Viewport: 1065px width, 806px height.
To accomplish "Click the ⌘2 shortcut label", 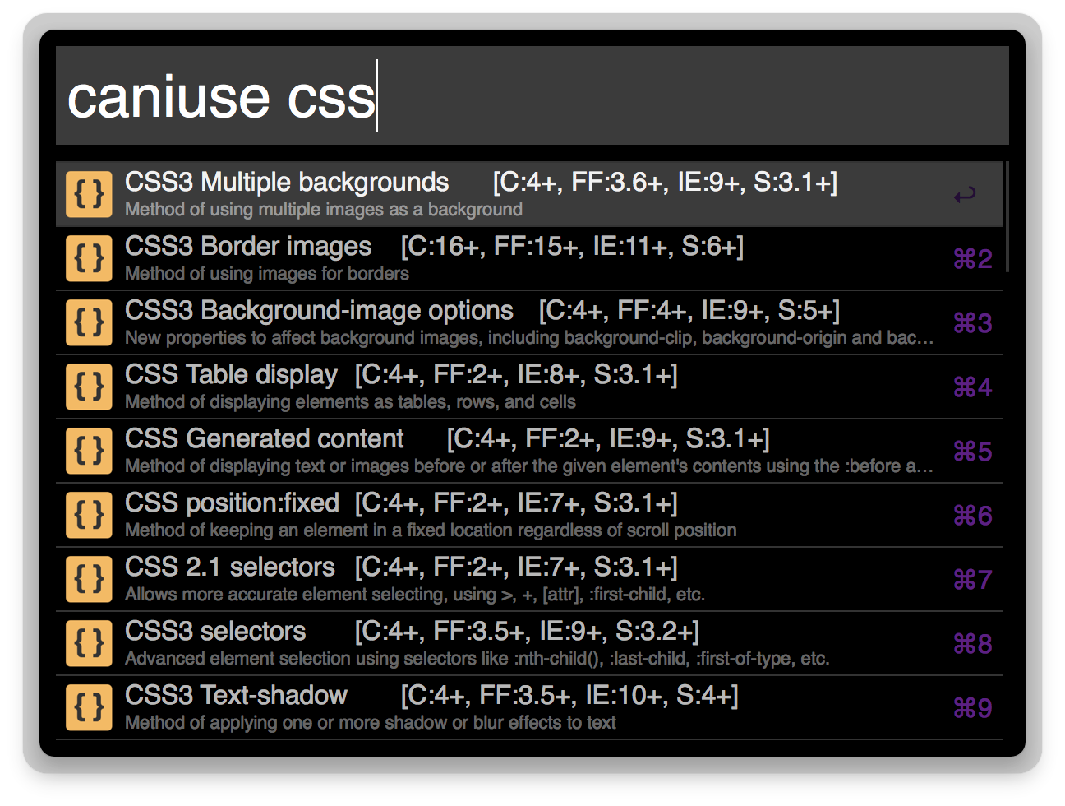I will pyautogui.click(x=973, y=259).
